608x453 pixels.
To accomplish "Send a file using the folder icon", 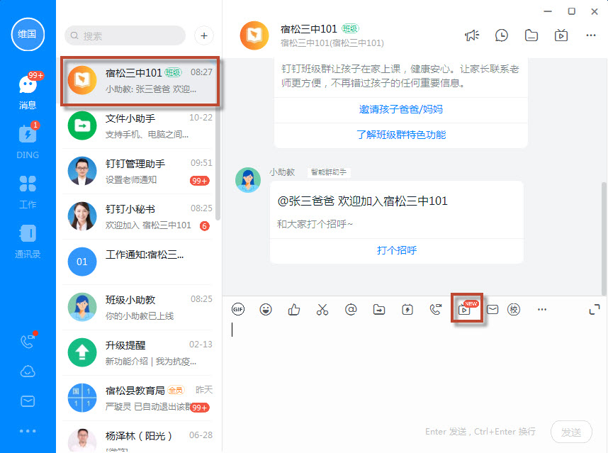I will (379, 310).
